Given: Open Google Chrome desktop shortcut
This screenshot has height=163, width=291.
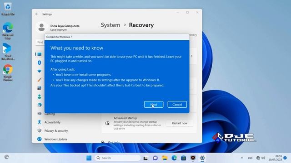Looking at the screenshot, I should [8, 72].
